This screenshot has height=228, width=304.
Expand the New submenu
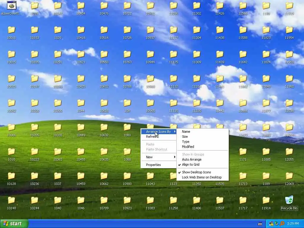click(159, 157)
